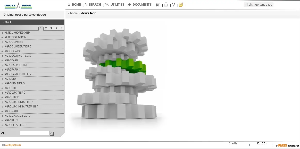
Task: Focus the VIN input field
Action: click(x=35, y=133)
